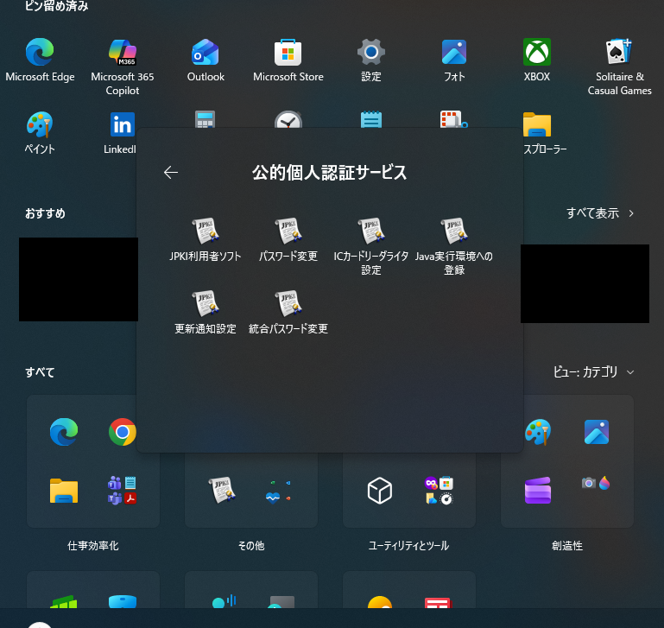Image resolution: width=664 pixels, height=628 pixels.
Task: Open the XBOX app
Action: click(x=537, y=60)
